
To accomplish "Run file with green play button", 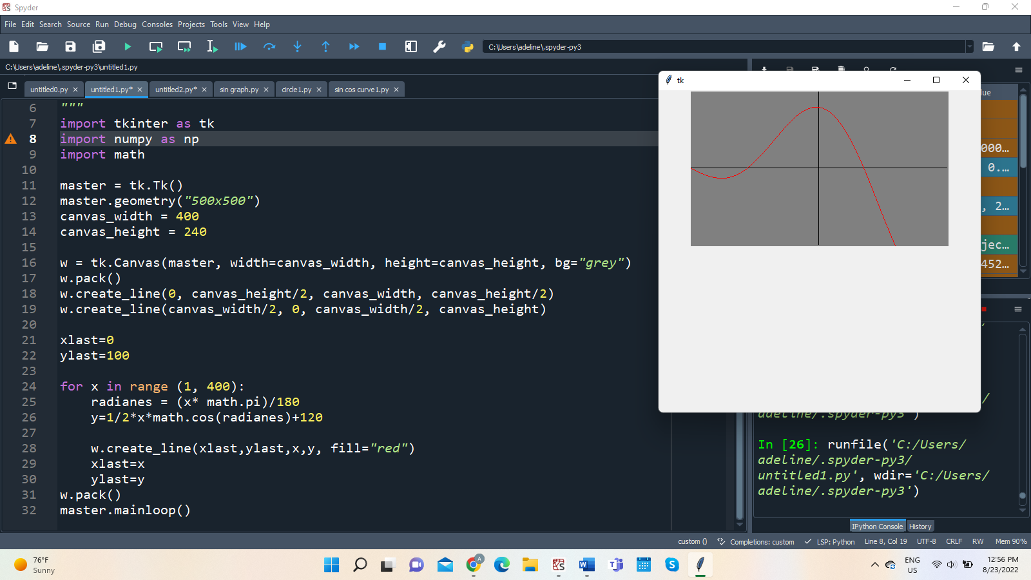I will tap(128, 46).
